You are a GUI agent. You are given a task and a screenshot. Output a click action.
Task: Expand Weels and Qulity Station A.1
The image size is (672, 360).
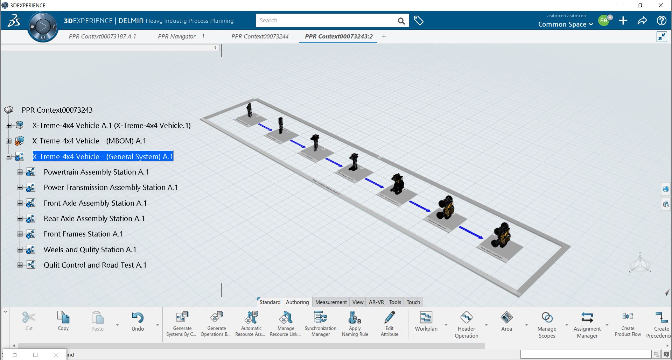pyautogui.click(x=20, y=250)
